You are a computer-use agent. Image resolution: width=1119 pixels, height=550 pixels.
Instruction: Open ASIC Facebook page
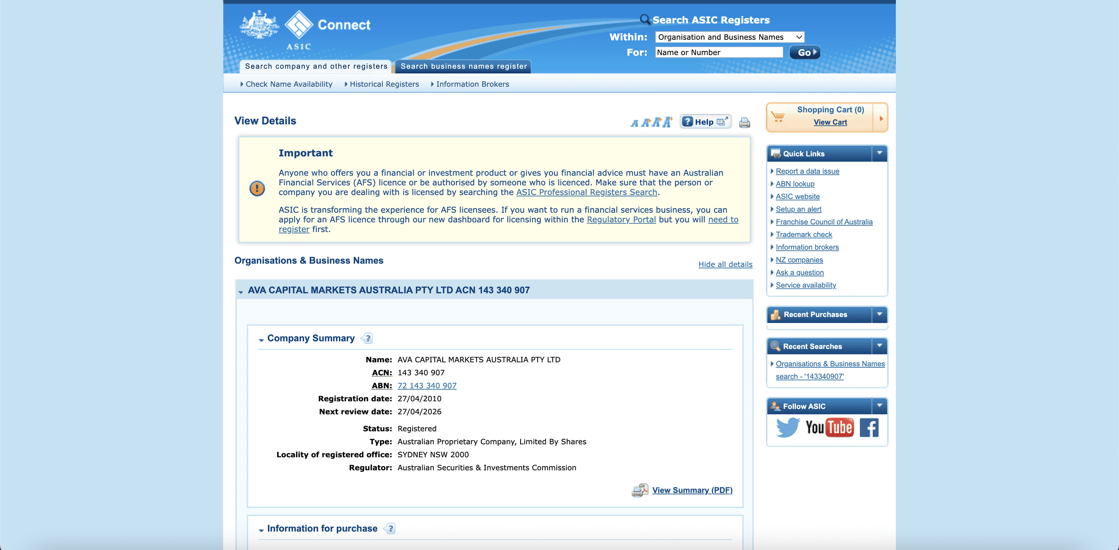(869, 428)
